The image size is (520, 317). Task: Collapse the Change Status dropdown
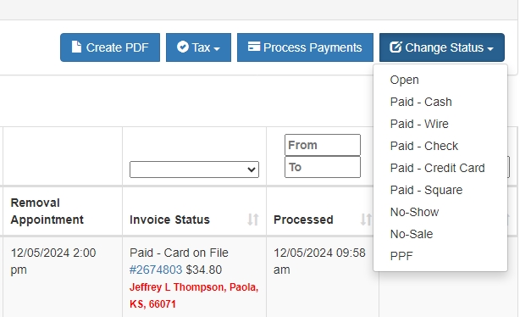[442, 47]
